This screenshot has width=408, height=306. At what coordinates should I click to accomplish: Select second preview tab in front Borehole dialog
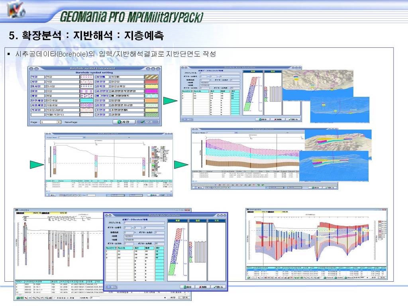click(198, 221)
